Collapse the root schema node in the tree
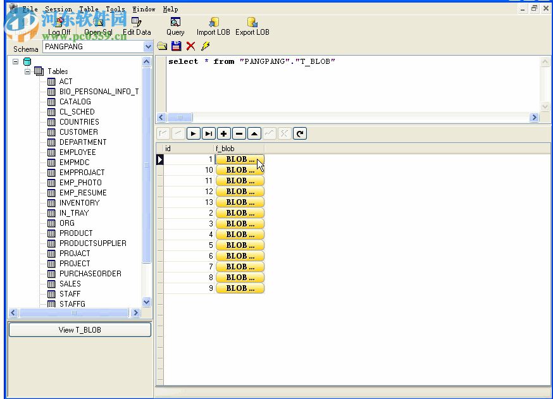The height and width of the screenshot is (399, 553). click(x=15, y=61)
